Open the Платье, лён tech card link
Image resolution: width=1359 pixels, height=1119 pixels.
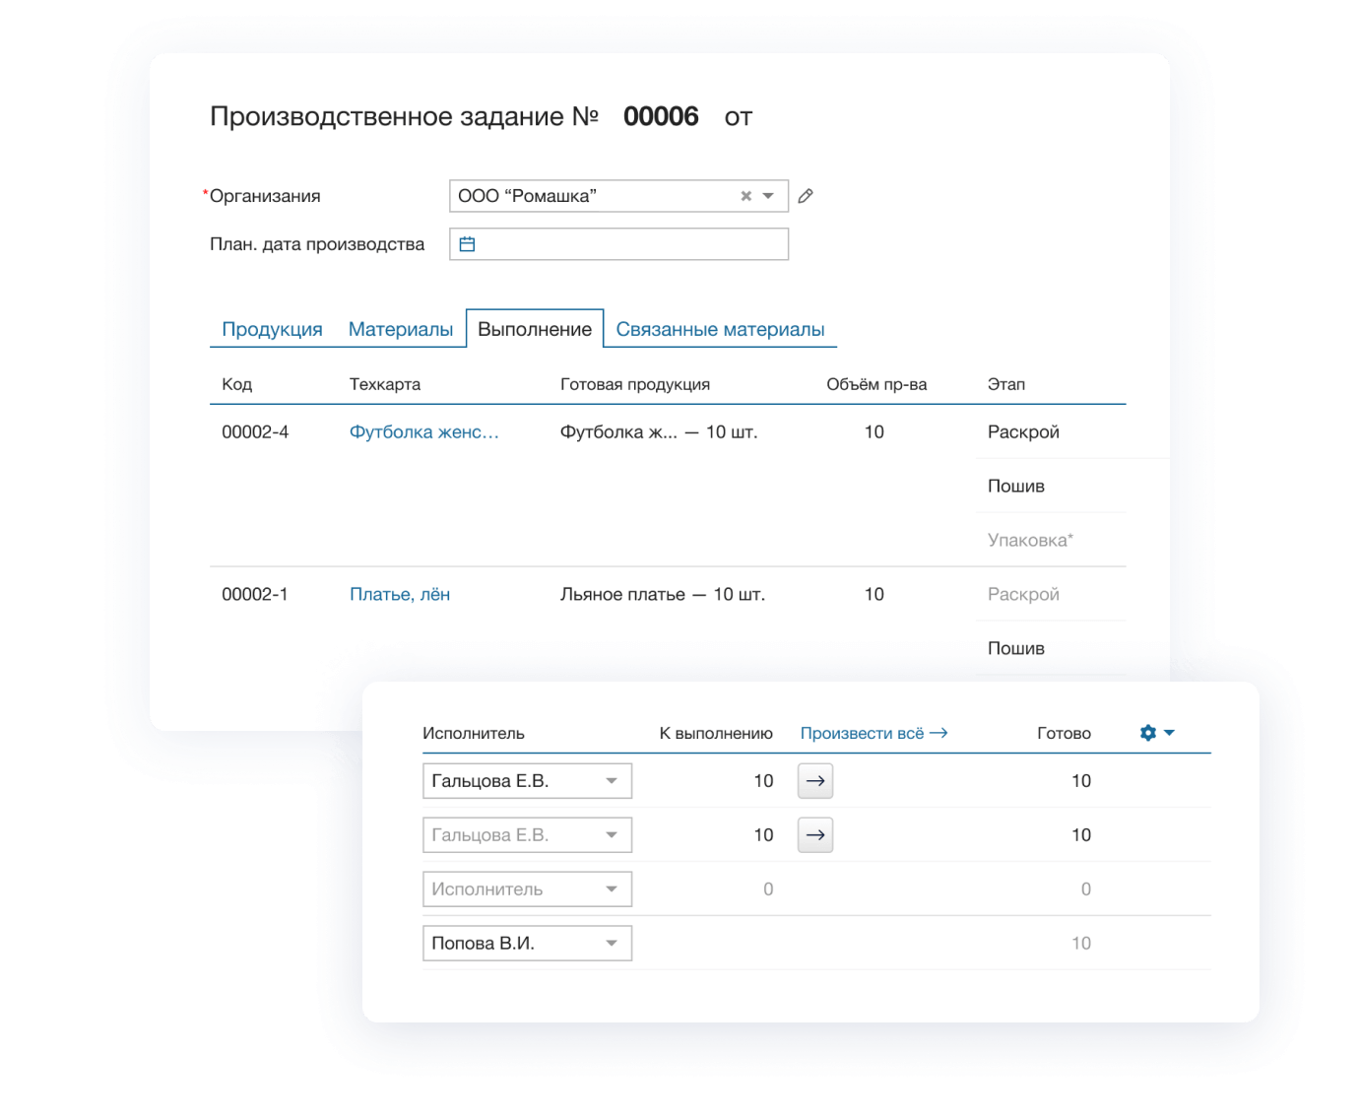coord(400,595)
